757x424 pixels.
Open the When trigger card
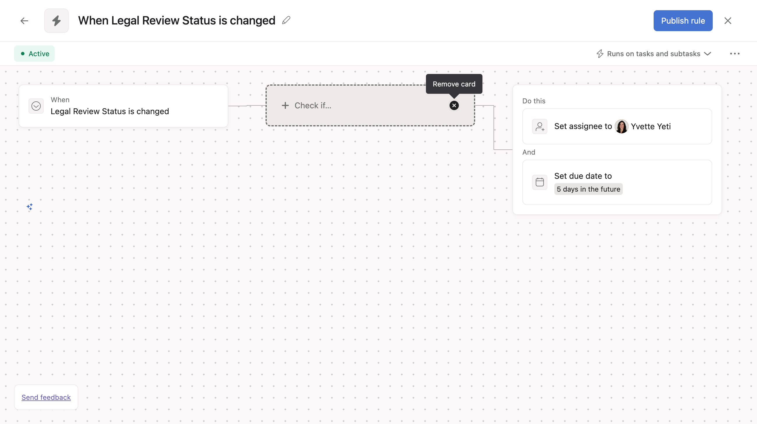(x=123, y=106)
